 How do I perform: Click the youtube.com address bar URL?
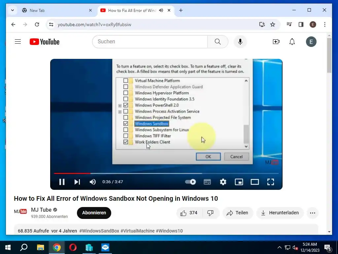pyautogui.click(x=94, y=24)
